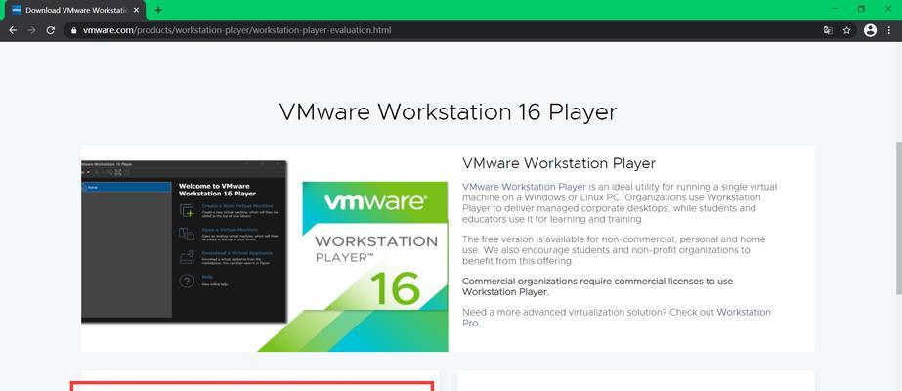
Task: Restore down the browser window
Action: tap(861, 9)
